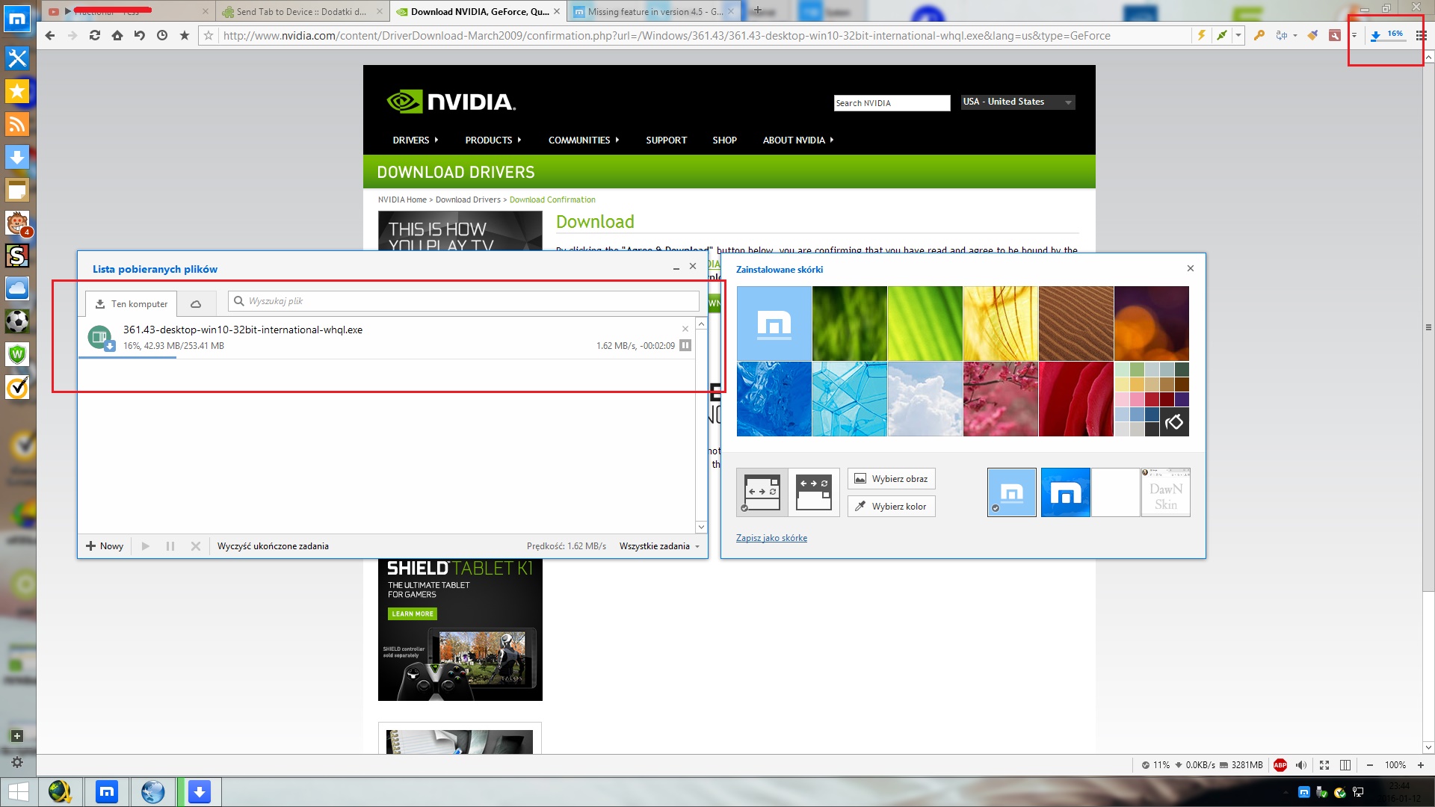Open the Wszystkie zadania filter dropdown

pos(659,546)
